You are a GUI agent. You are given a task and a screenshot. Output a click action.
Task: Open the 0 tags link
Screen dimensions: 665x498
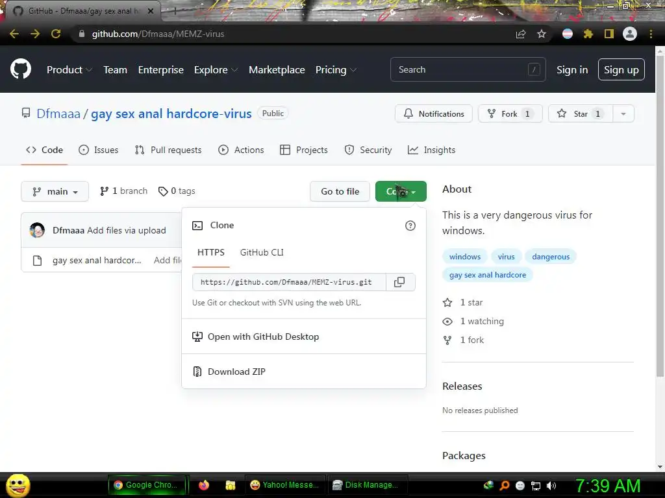[x=177, y=191]
